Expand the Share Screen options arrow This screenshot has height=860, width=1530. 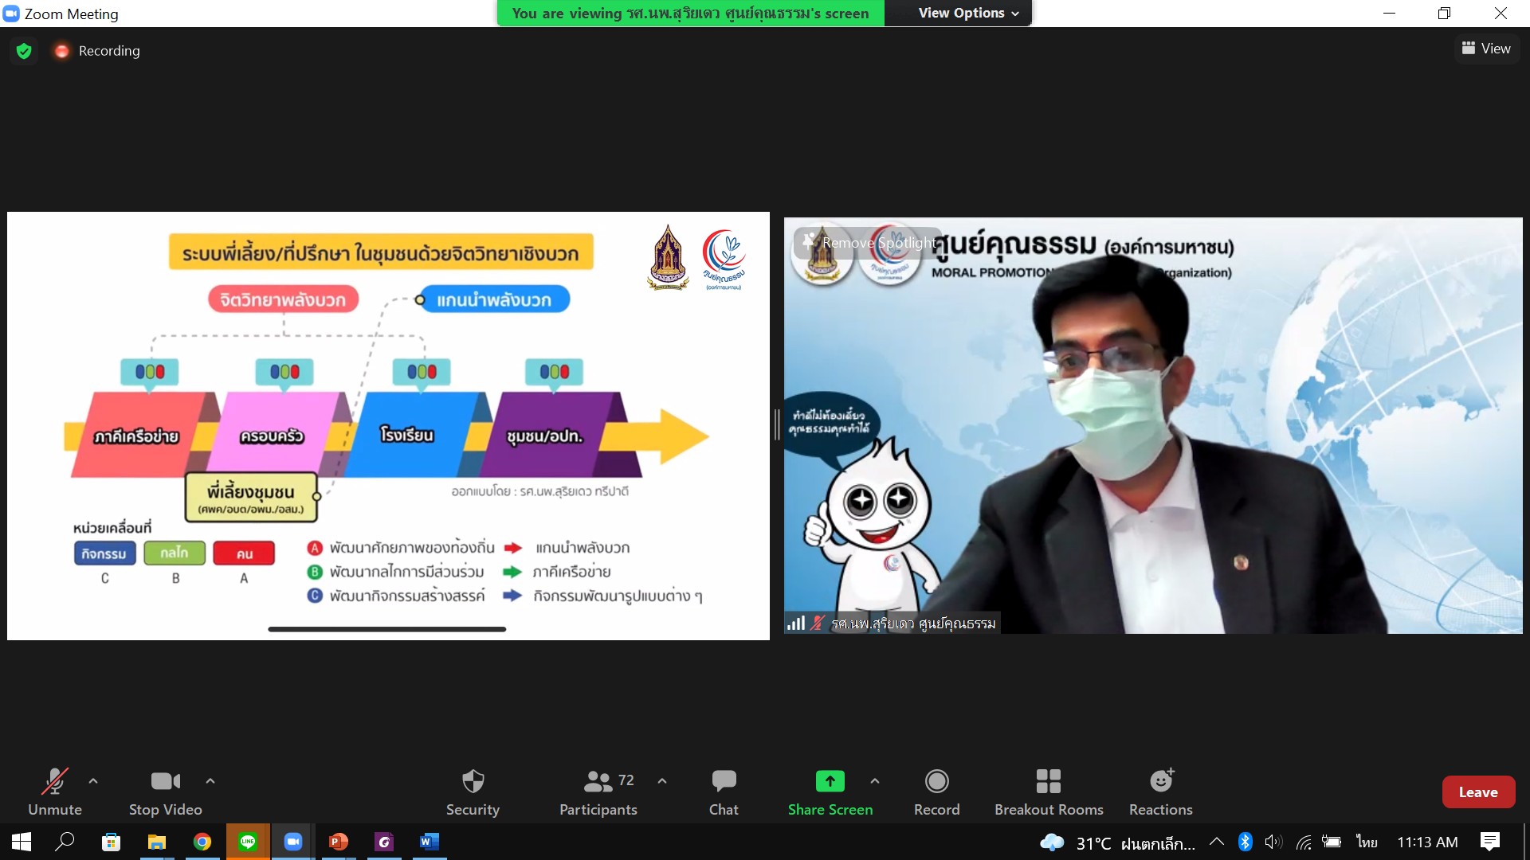875,781
